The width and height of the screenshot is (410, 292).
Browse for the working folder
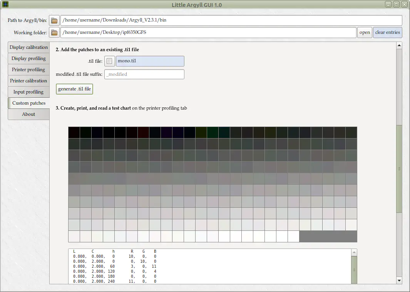pos(54,33)
